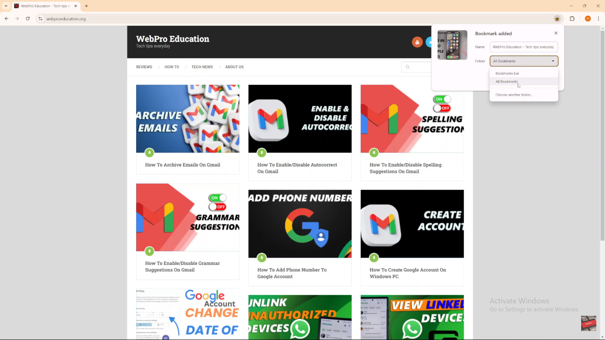Edit the bookmark Name field
This screenshot has width=605, height=340.
524,47
